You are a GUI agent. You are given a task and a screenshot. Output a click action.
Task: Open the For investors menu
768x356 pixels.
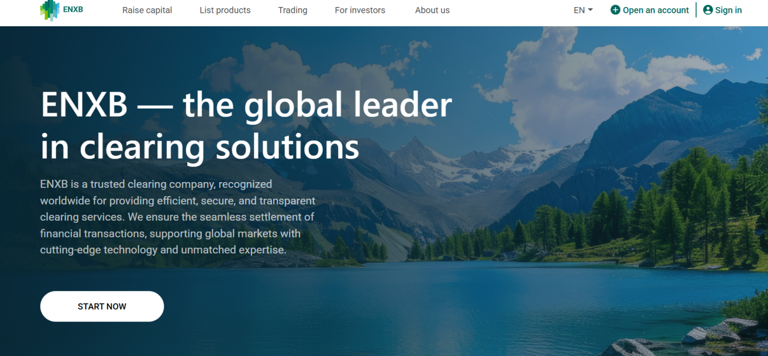[x=360, y=10]
